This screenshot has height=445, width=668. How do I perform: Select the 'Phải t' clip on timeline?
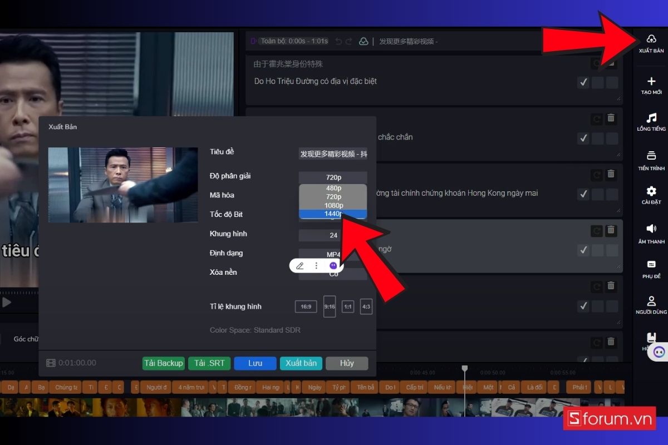(x=579, y=387)
